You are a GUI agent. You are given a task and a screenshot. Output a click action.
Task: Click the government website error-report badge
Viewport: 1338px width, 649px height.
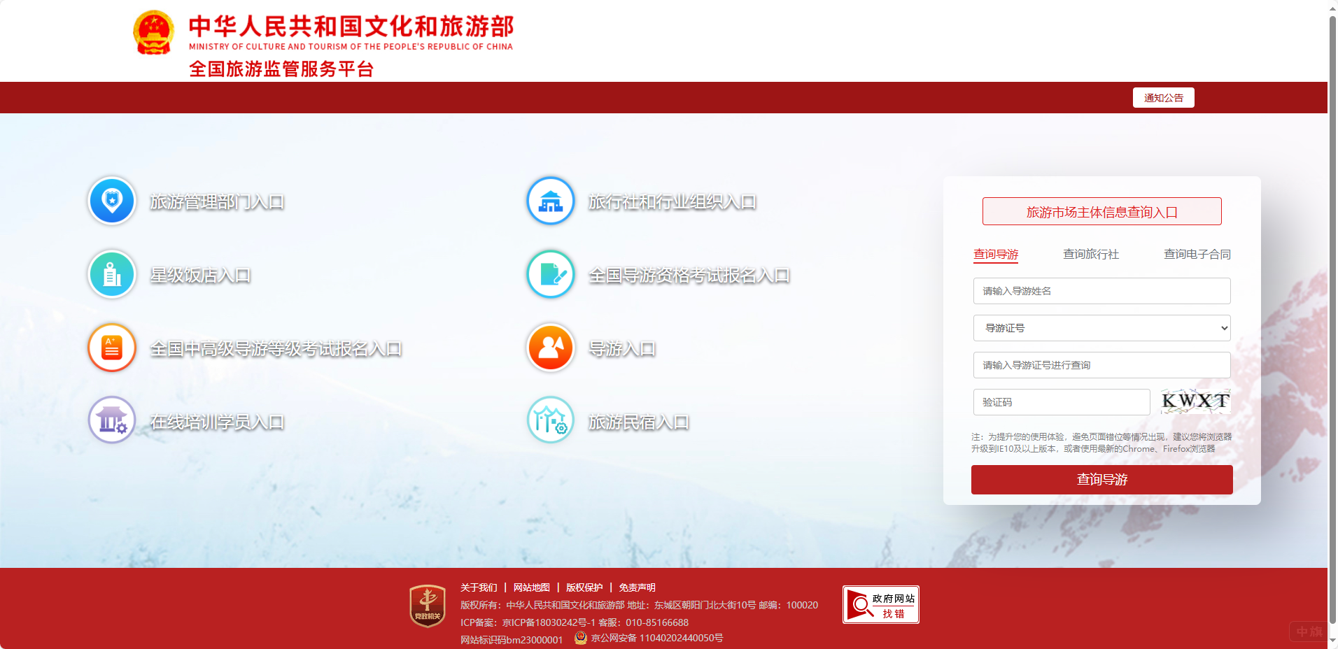880,605
